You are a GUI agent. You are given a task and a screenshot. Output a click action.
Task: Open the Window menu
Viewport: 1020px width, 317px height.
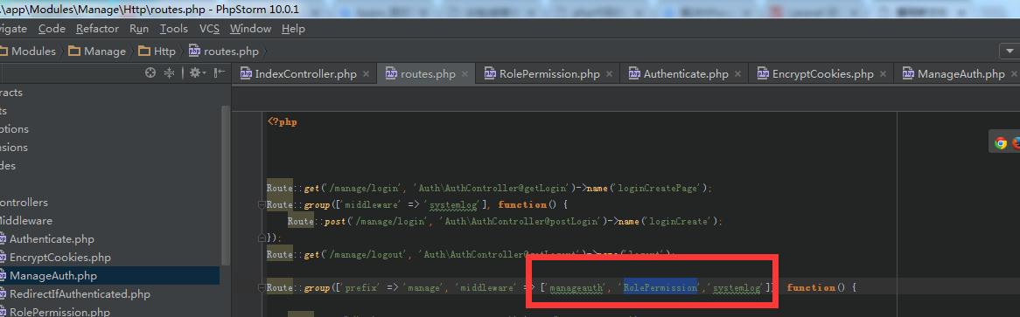click(250, 29)
